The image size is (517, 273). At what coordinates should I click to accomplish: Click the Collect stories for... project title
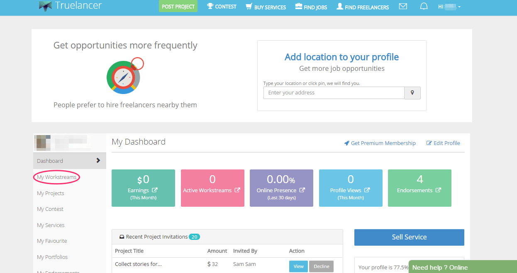click(x=138, y=264)
